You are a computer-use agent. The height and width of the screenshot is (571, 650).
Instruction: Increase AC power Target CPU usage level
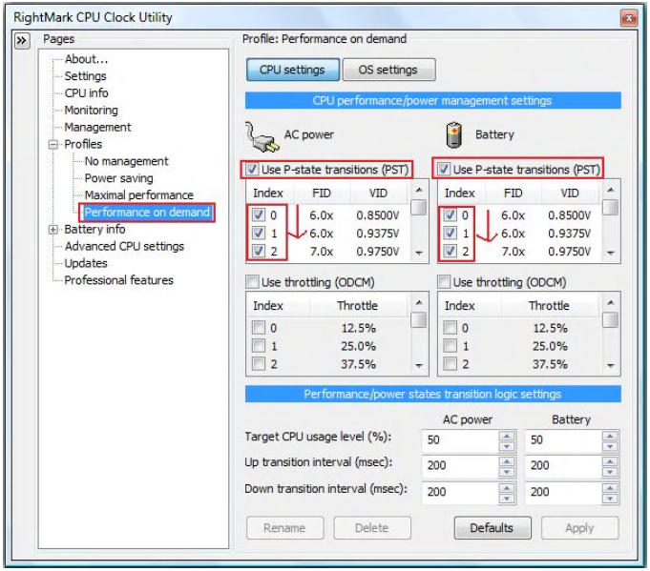507,436
